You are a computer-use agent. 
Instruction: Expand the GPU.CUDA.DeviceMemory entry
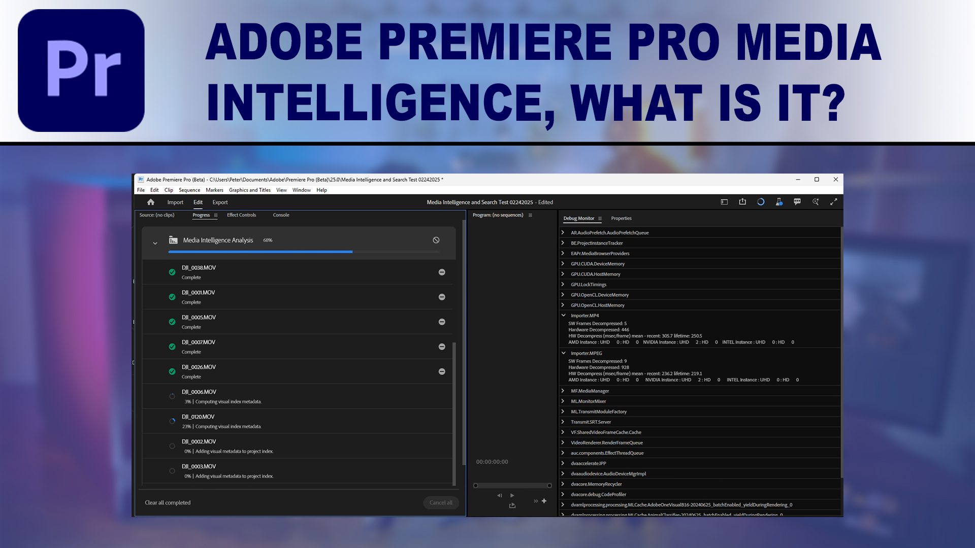coord(563,263)
